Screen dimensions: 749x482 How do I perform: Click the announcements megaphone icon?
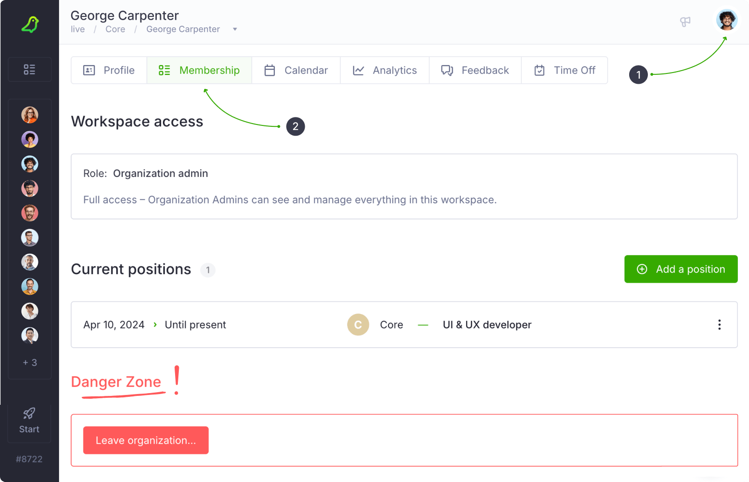coord(685,22)
